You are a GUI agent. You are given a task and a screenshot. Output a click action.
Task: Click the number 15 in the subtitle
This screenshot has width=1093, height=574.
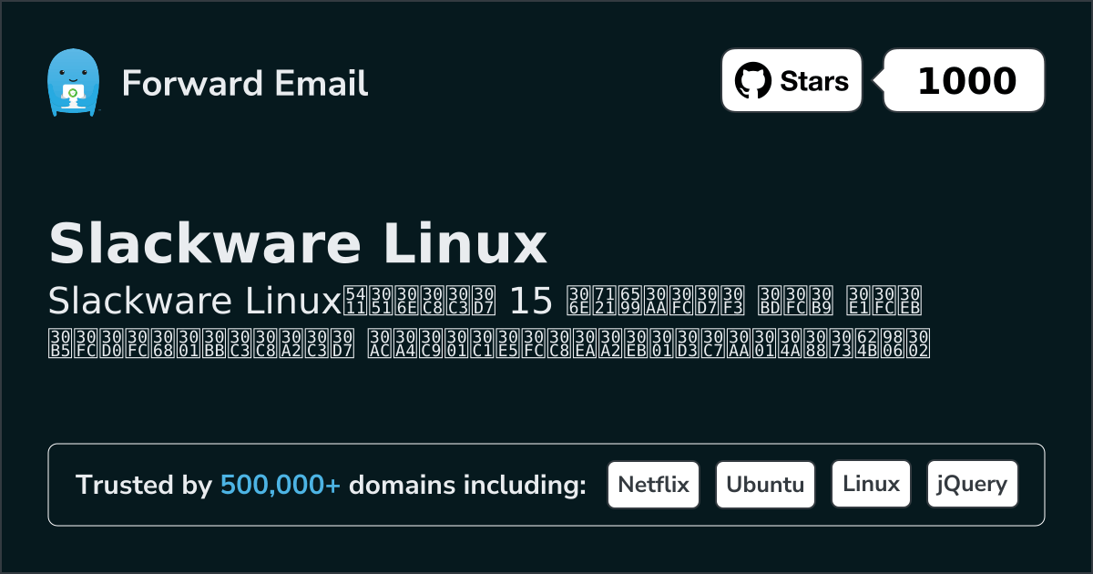coord(530,299)
